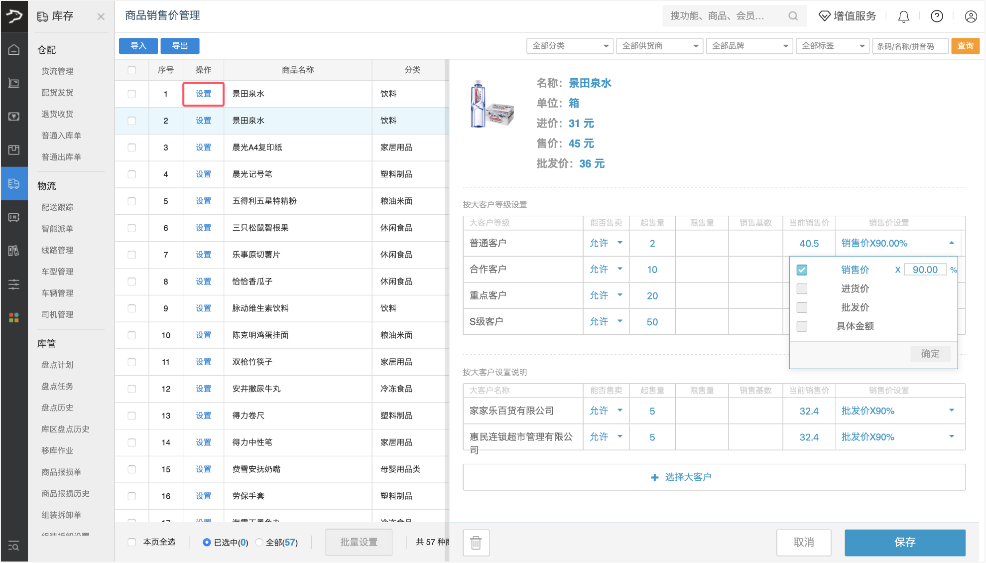The image size is (986, 563).
Task: Check the 本页全选 checkbox
Action: point(131,542)
